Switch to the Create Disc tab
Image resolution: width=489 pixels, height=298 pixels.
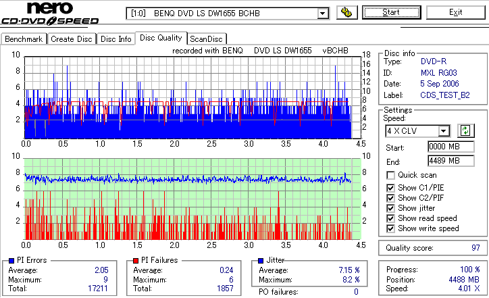pos(72,39)
